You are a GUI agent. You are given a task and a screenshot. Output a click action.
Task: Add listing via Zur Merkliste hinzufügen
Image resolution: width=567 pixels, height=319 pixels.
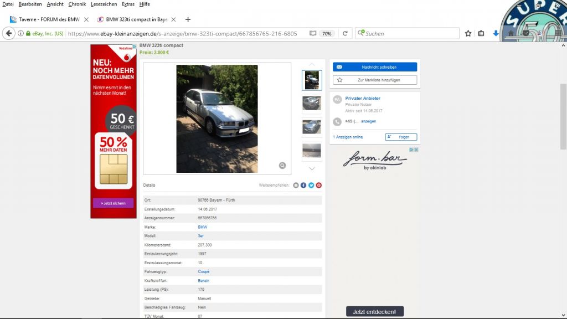click(x=375, y=80)
